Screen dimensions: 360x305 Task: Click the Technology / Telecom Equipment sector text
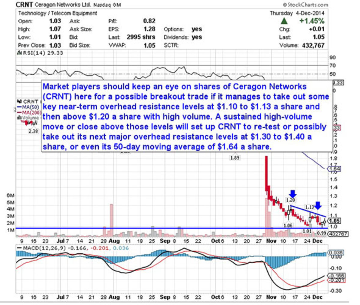58,13
